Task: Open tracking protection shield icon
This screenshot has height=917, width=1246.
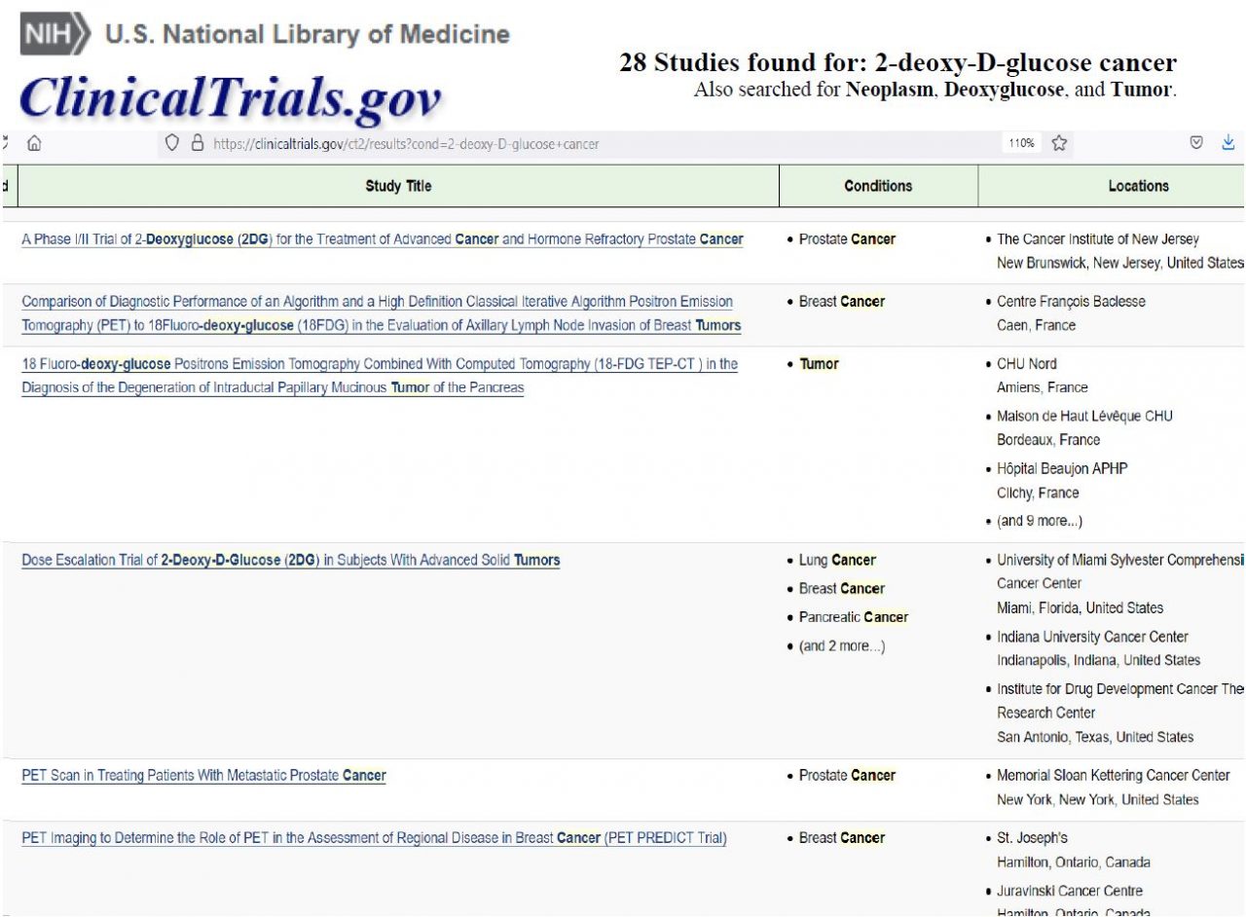Action: point(172,144)
